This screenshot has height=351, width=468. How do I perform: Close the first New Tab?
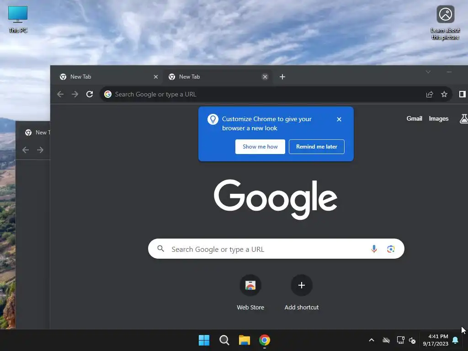(x=156, y=77)
